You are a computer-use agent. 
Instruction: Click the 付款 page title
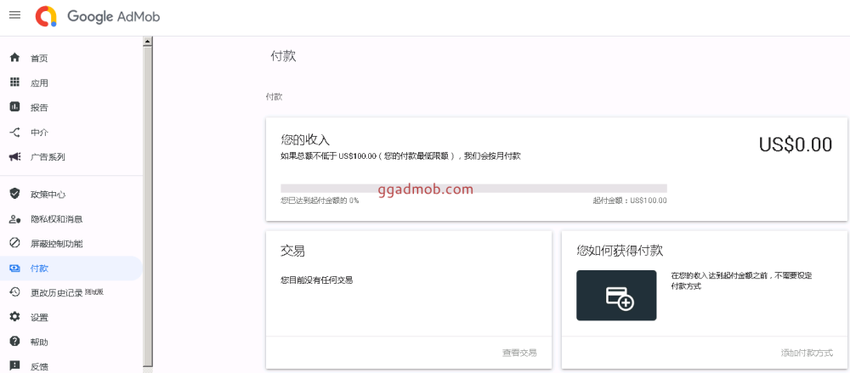click(284, 56)
